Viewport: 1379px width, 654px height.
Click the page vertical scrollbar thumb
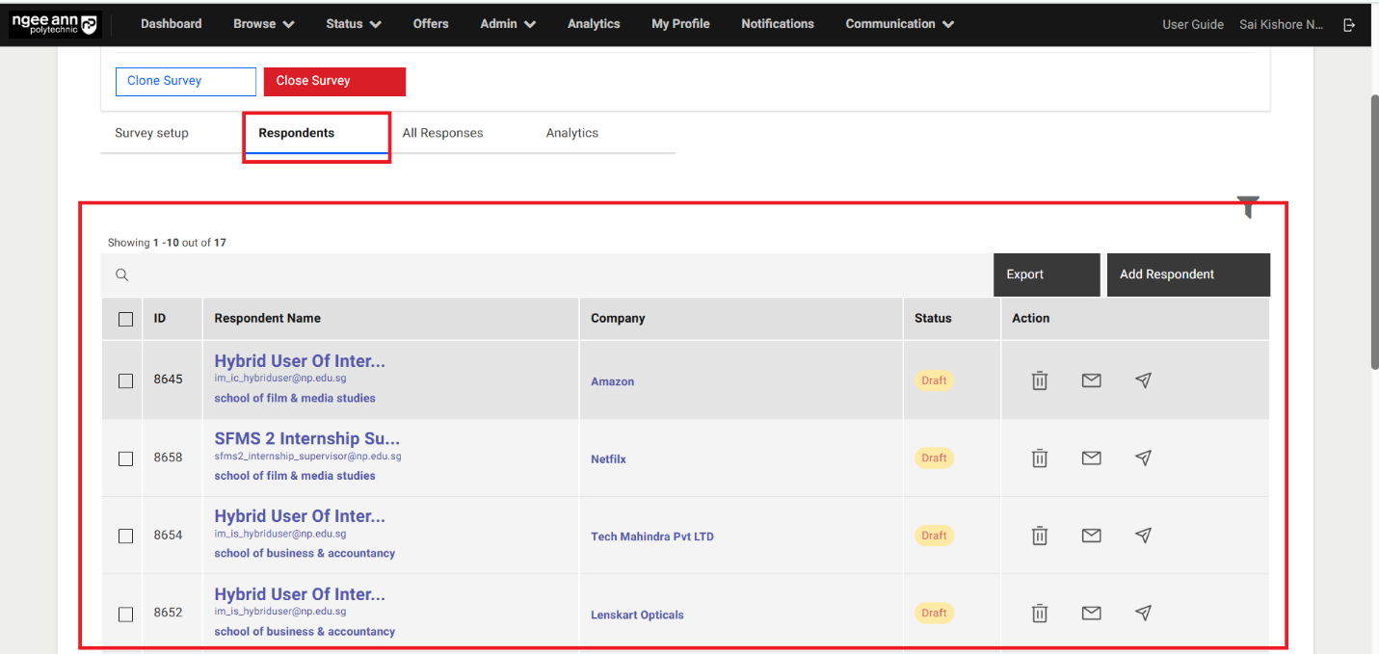tap(1373, 231)
